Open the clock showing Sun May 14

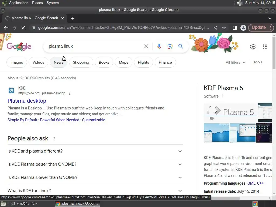pyautogui.click(x=260, y=3)
